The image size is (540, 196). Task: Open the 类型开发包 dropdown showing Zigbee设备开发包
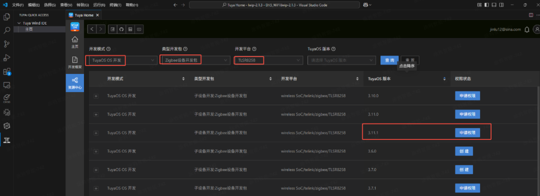coord(195,60)
